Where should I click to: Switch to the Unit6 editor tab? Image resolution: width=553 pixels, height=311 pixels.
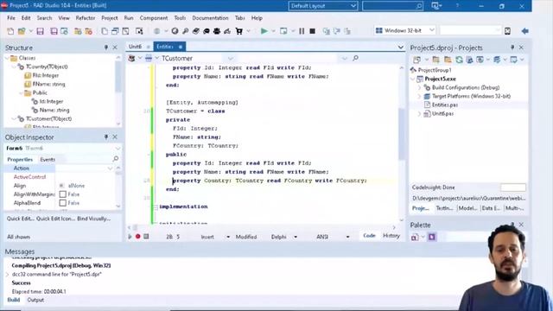tap(135, 47)
